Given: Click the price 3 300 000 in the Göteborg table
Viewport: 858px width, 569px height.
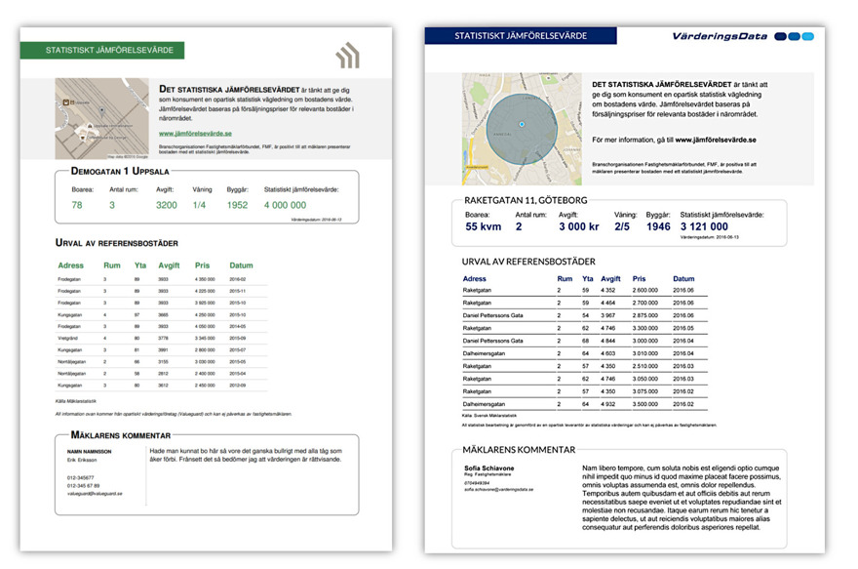Looking at the screenshot, I should click(645, 328).
